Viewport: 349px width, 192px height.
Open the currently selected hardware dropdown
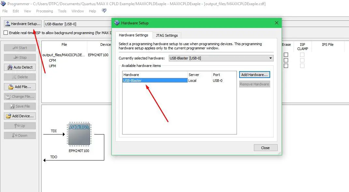pos(270,58)
